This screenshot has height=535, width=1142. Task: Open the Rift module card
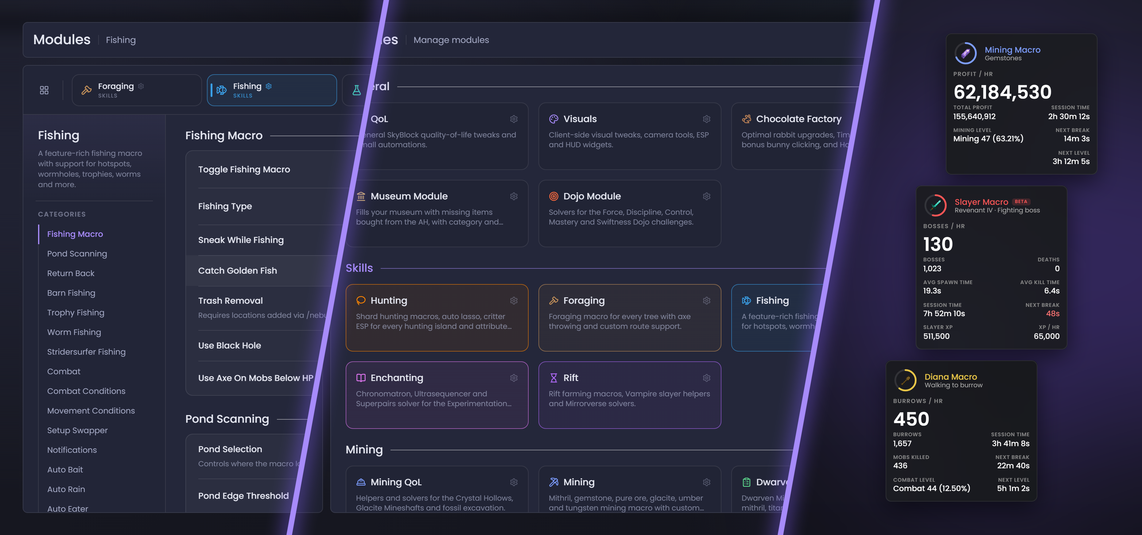630,395
